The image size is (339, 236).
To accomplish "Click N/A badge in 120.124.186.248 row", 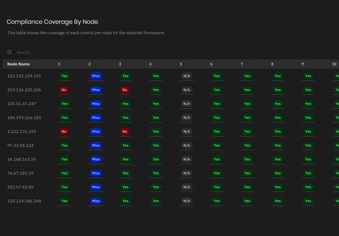I will (186, 201).
